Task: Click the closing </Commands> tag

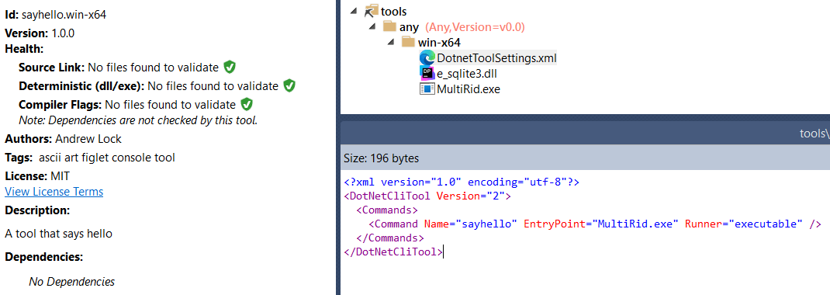Action: [x=390, y=238]
